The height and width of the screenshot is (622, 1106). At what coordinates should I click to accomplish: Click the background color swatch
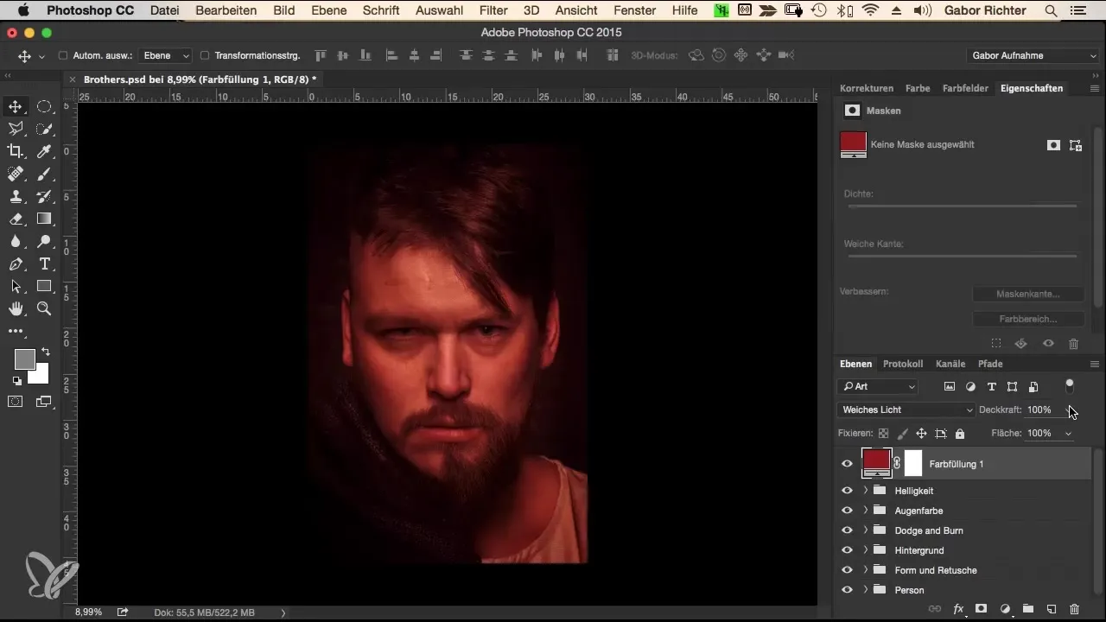[x=41, y=377]
